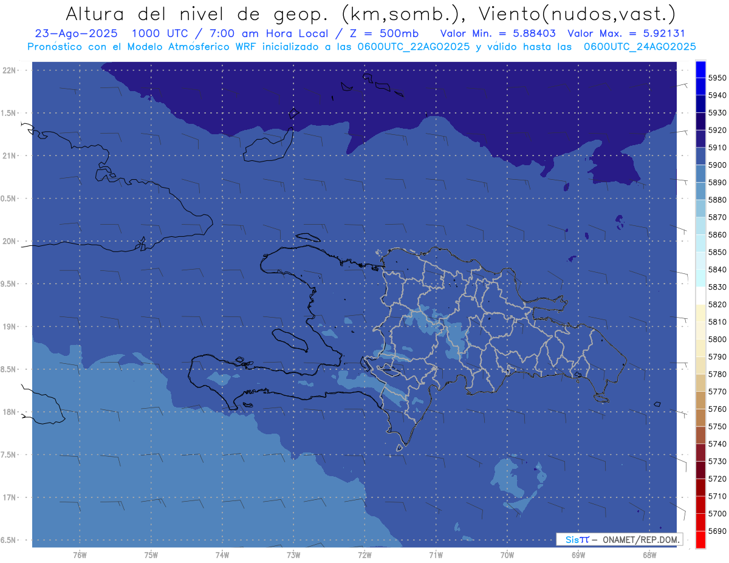Click the '5690' legend value
Screen dimensions: 729x563
pos(717,531)
